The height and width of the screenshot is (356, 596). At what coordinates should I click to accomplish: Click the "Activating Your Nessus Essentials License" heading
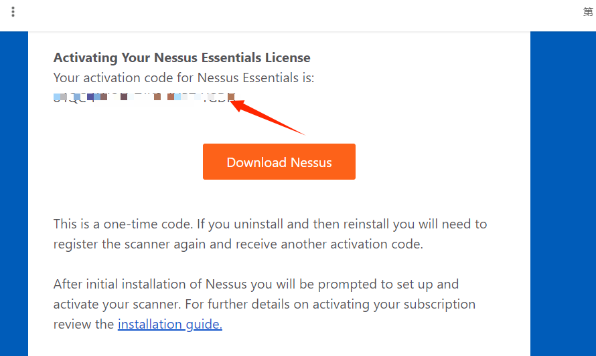[181, 58]
